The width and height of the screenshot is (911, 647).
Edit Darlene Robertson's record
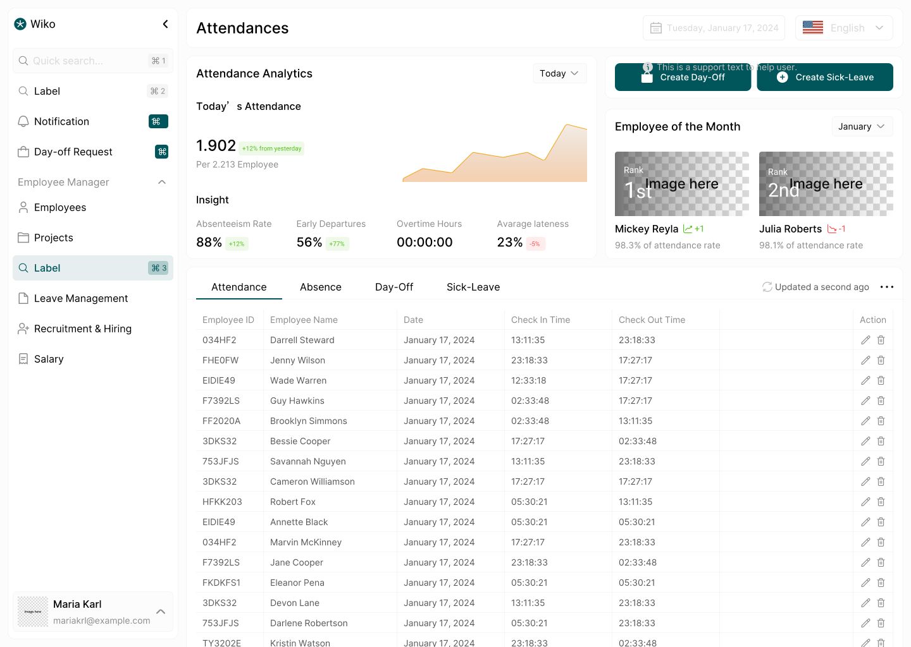click(865, 623)
